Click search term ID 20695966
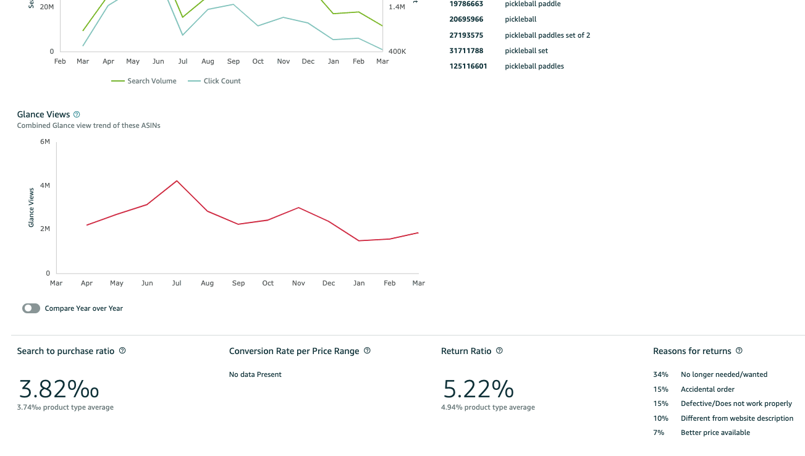This screenshot has height=456, width=805. [x=466, y=19]
